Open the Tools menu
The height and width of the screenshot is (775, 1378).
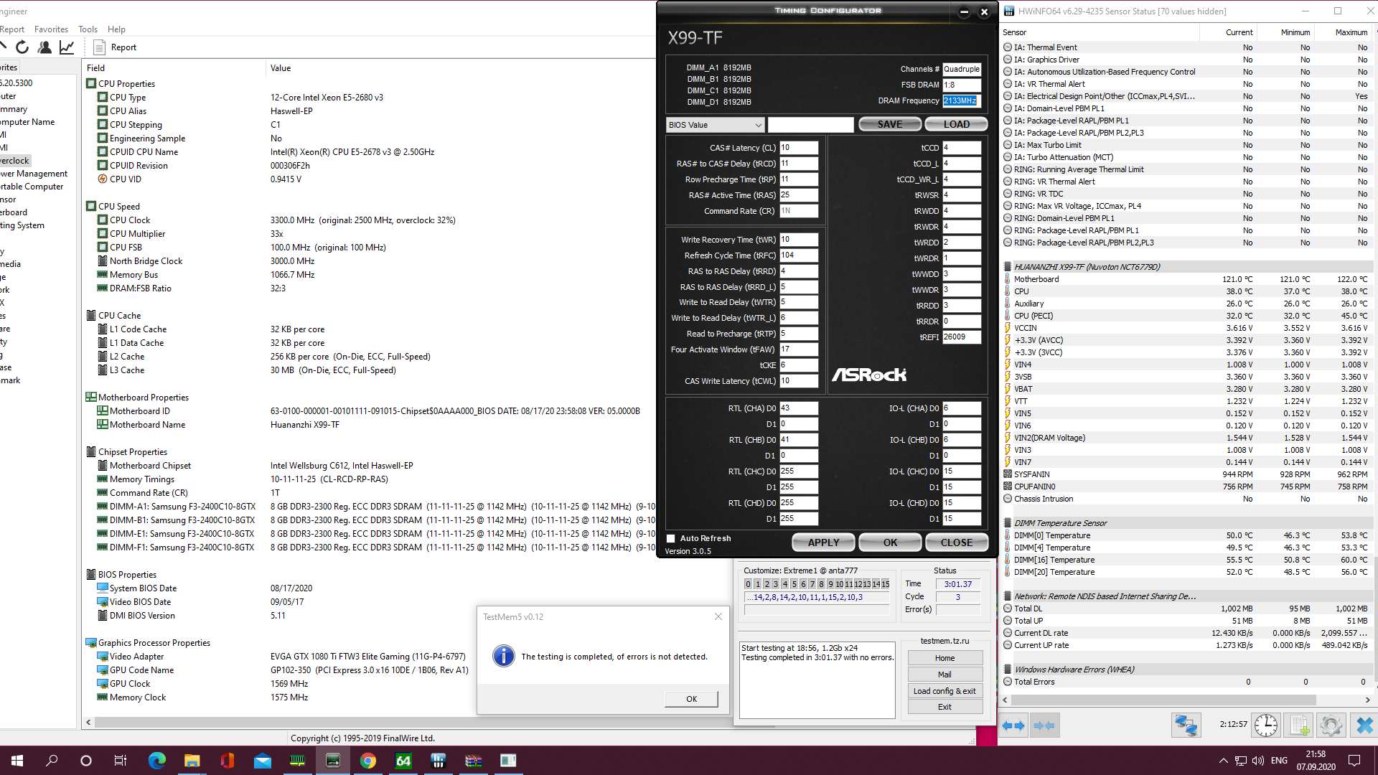click(88, 29)
